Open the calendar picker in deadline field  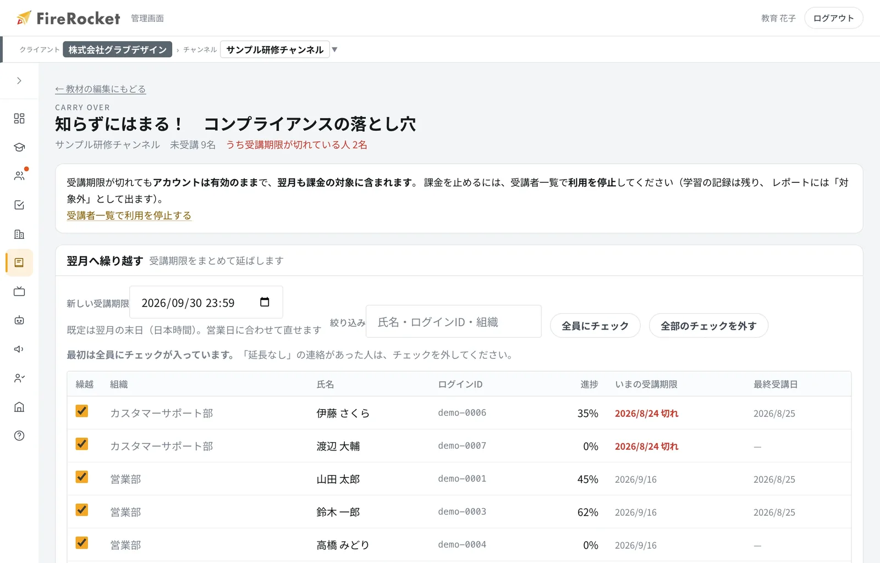tap(265, 302)
